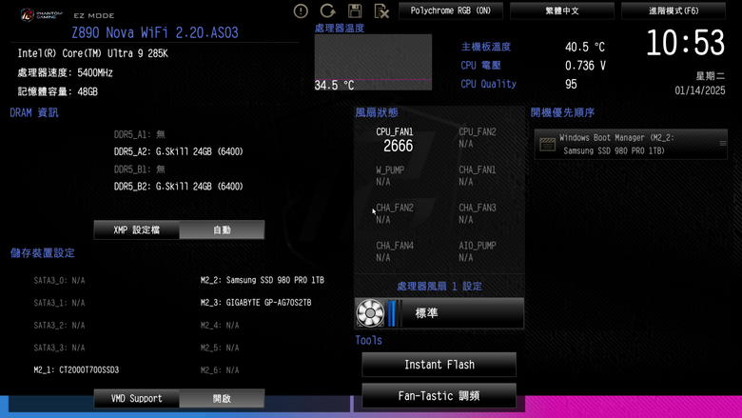Open processor fan 1 標準 mode selector

(439, 313)
